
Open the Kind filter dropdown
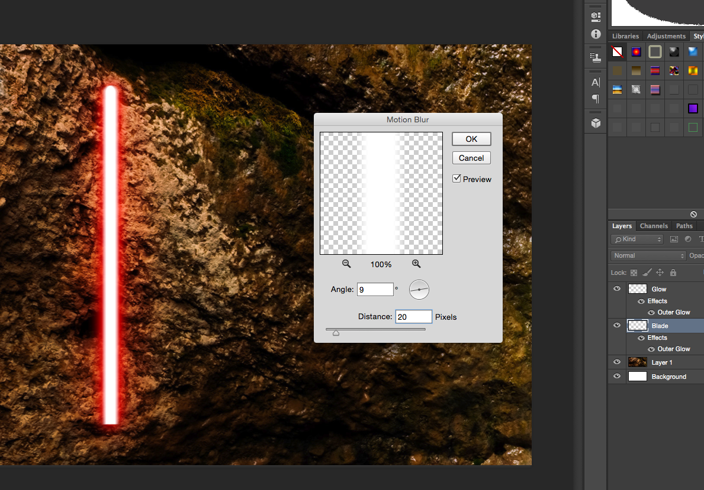(x=637, y=239)
